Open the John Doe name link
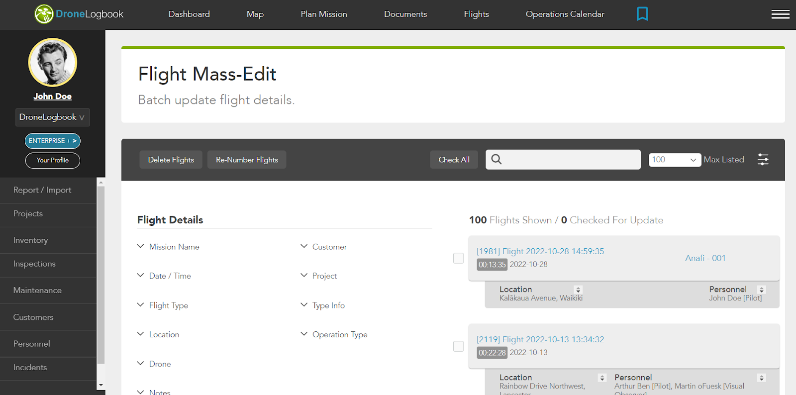Image resolution: width=796 pixels, height=395 pixels. tap(53, 97)
